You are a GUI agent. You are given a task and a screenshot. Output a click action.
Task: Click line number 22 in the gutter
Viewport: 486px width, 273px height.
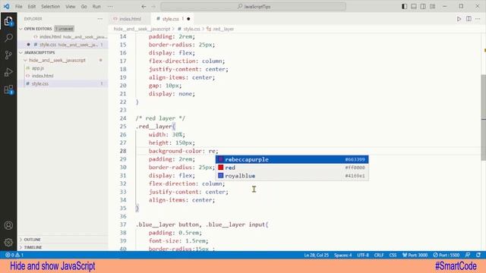123,102
